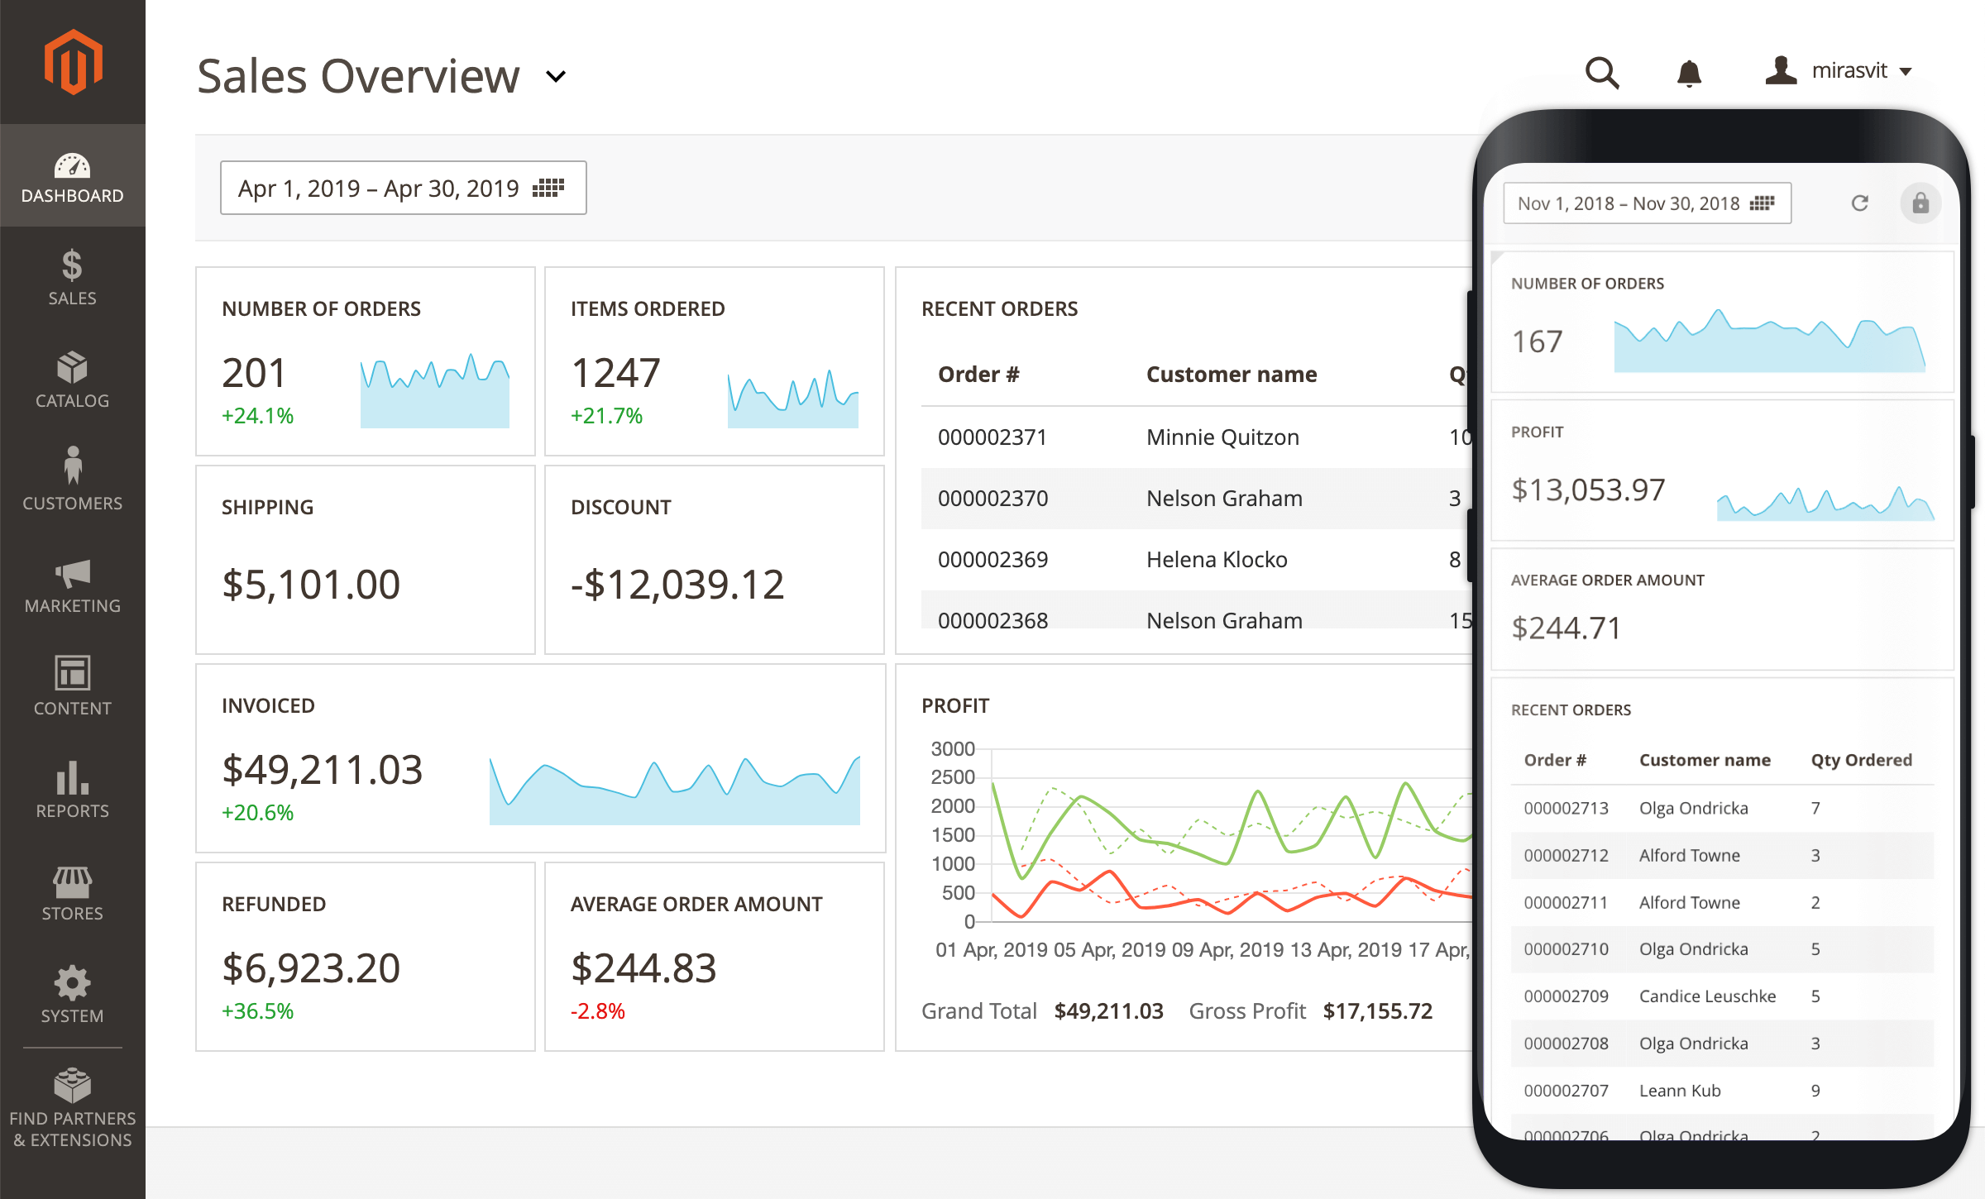Open the Catalog sidebar menu

click(x=73, y=380)
